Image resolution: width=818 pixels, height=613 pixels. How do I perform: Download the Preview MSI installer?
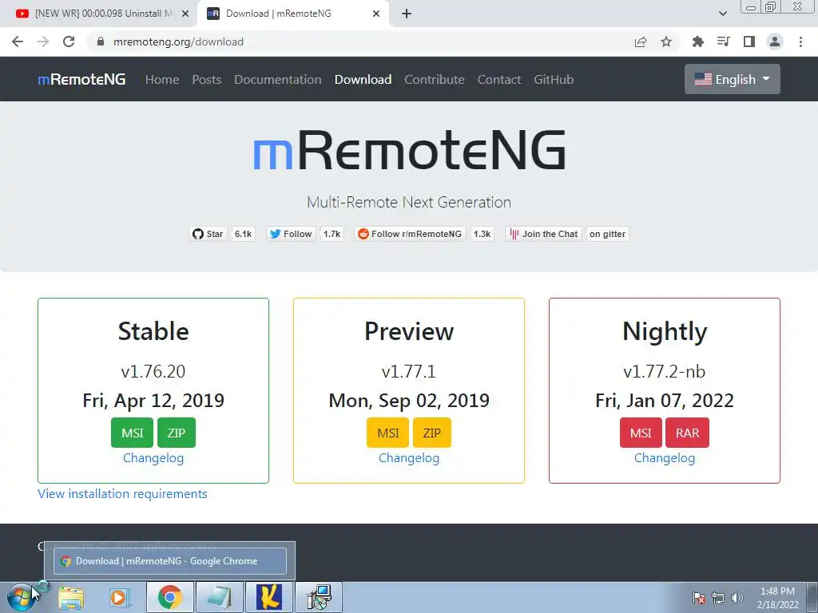[x=387, y=433]
